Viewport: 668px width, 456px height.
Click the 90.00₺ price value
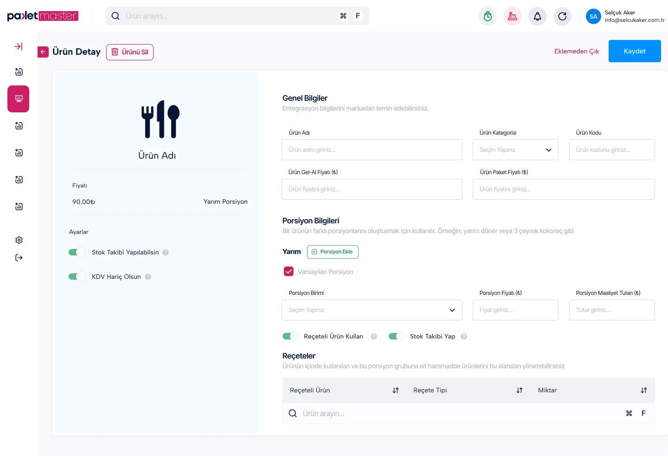tap(83, 202)
